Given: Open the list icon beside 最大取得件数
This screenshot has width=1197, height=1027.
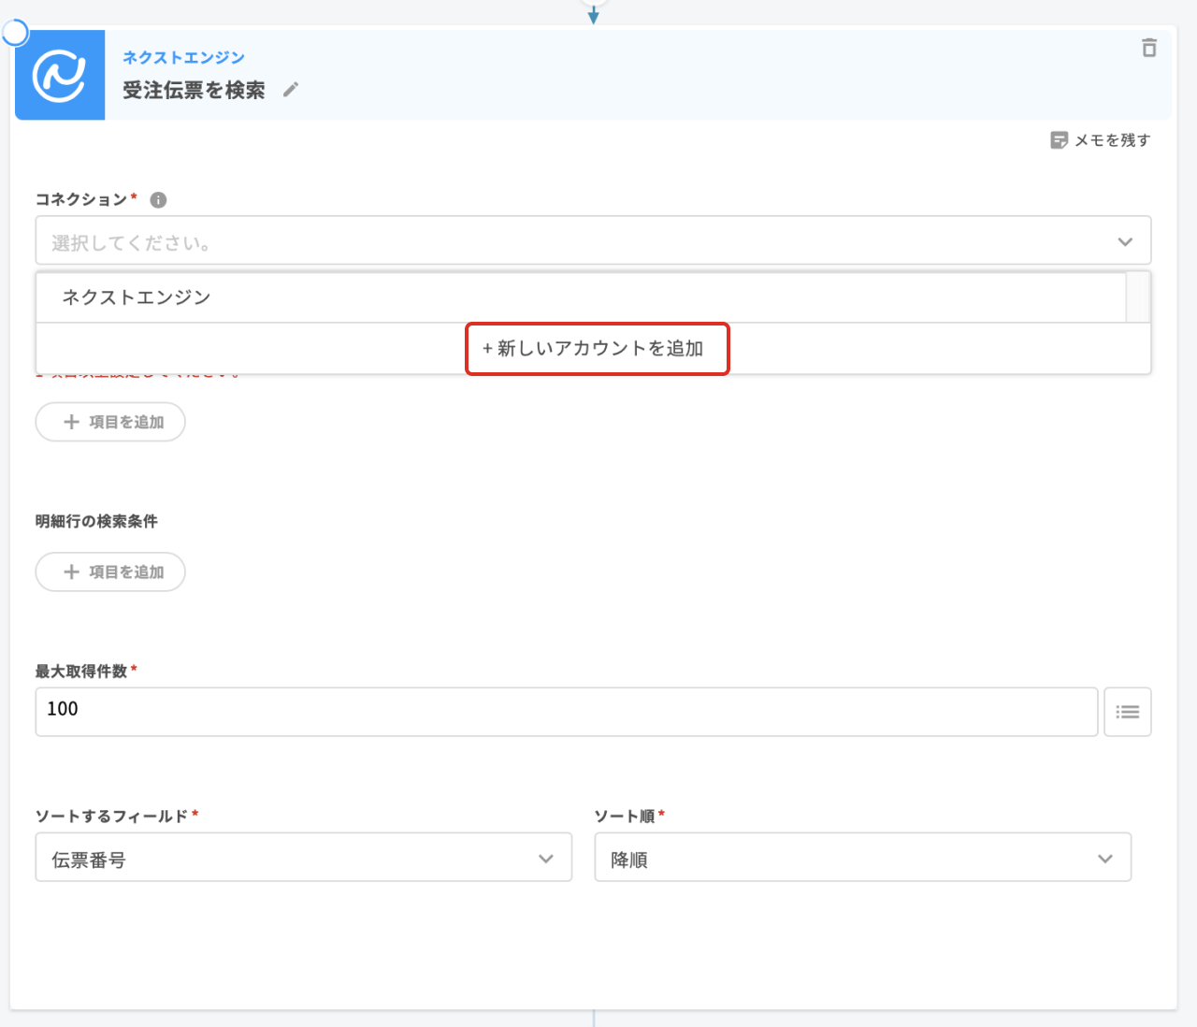Looking at the screenshot, I should (1127, 712).
